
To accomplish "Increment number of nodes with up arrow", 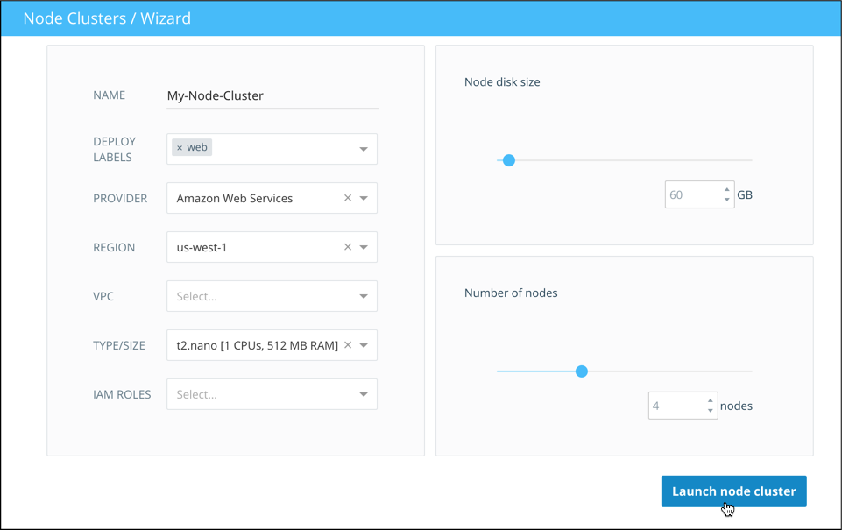I will click(711, 400).
